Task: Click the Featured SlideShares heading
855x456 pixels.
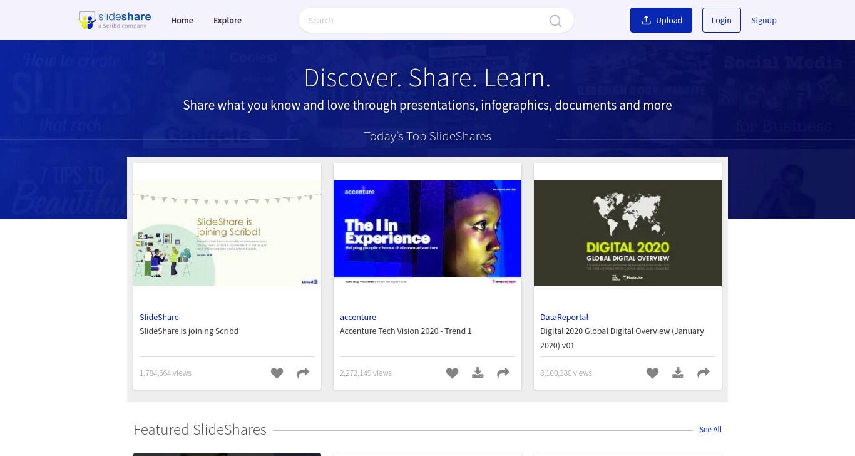Action: coord(200,430)
